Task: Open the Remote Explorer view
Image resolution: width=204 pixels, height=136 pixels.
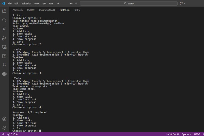Action: [4, 47]
